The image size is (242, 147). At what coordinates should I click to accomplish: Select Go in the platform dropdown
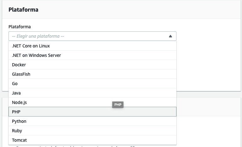[92, 84]
